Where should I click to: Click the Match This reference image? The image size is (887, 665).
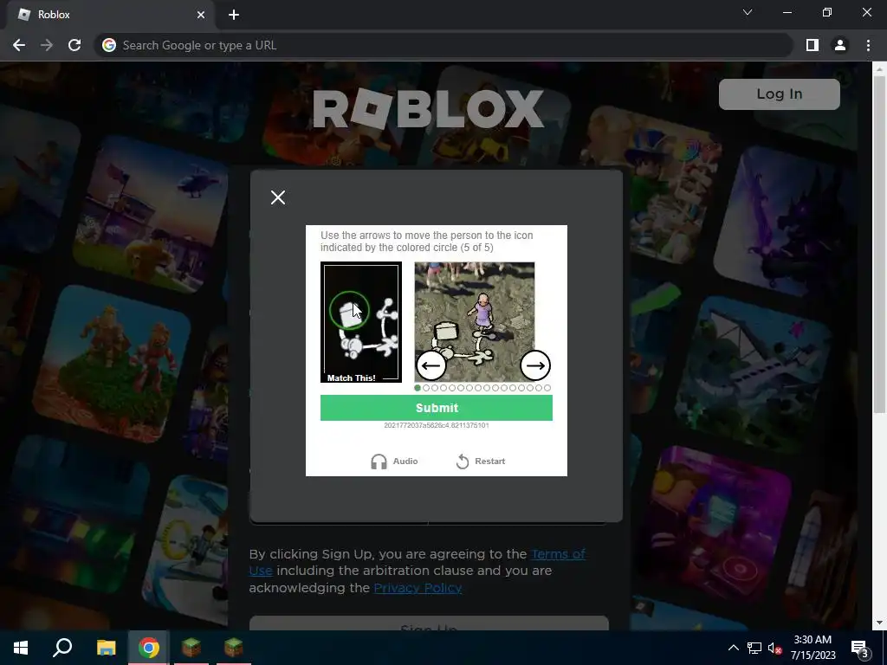click(361, 322)
